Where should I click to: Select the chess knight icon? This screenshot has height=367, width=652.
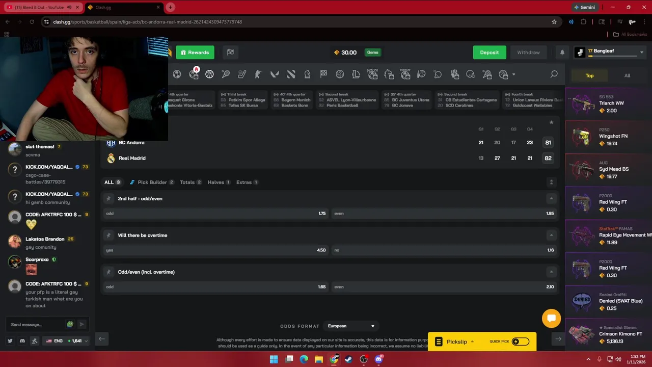tap(307, 74)
